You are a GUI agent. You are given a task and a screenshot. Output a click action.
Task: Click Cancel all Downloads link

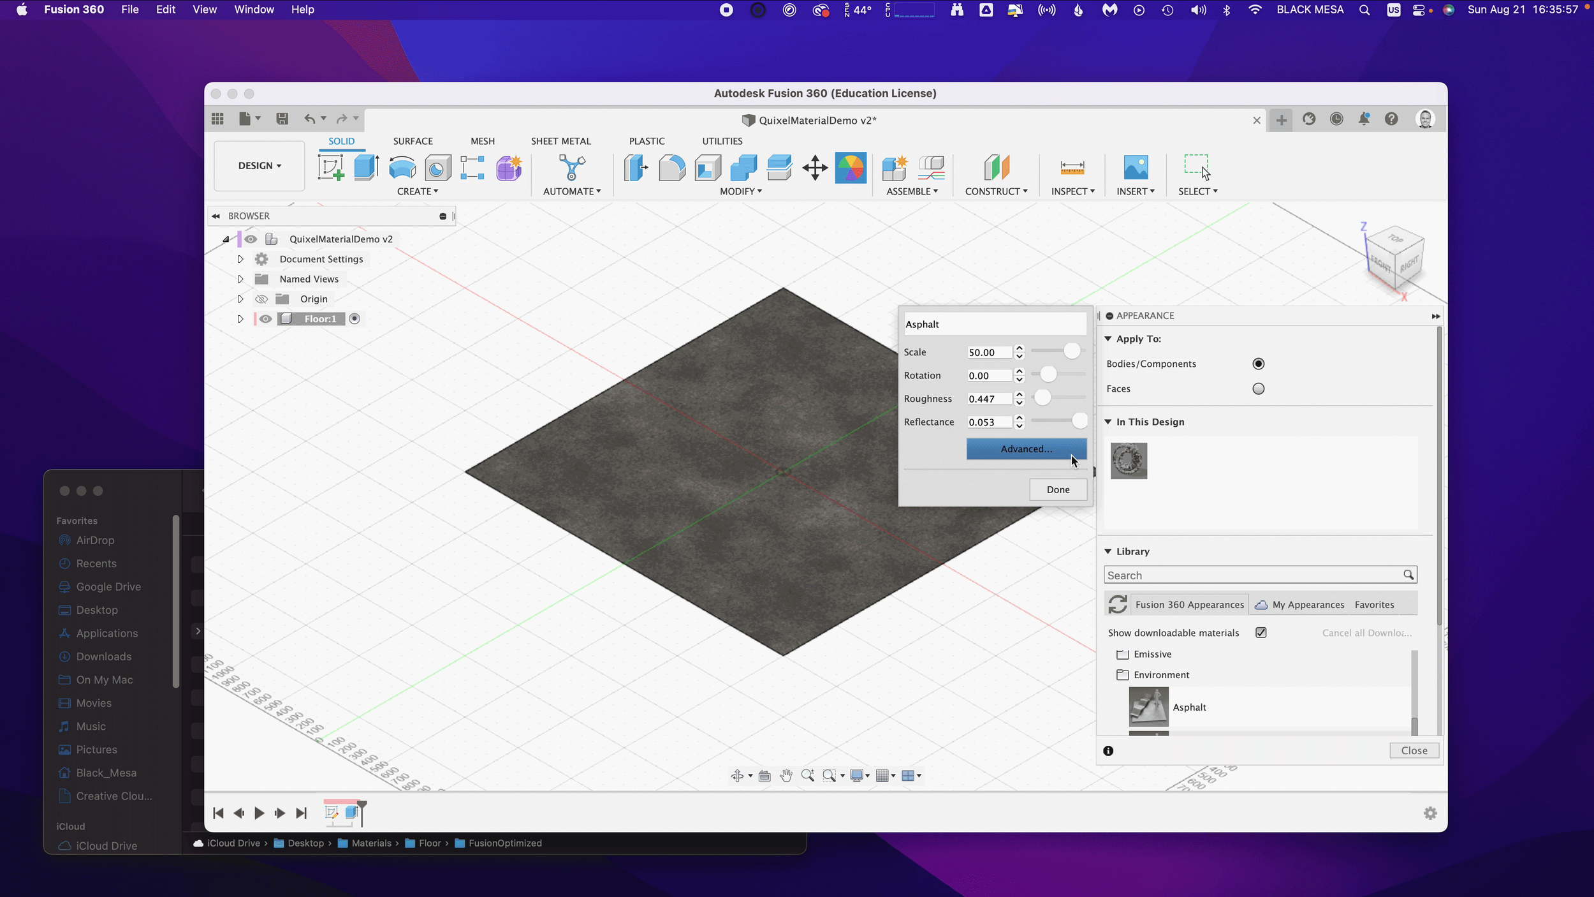coord(1366,633)
